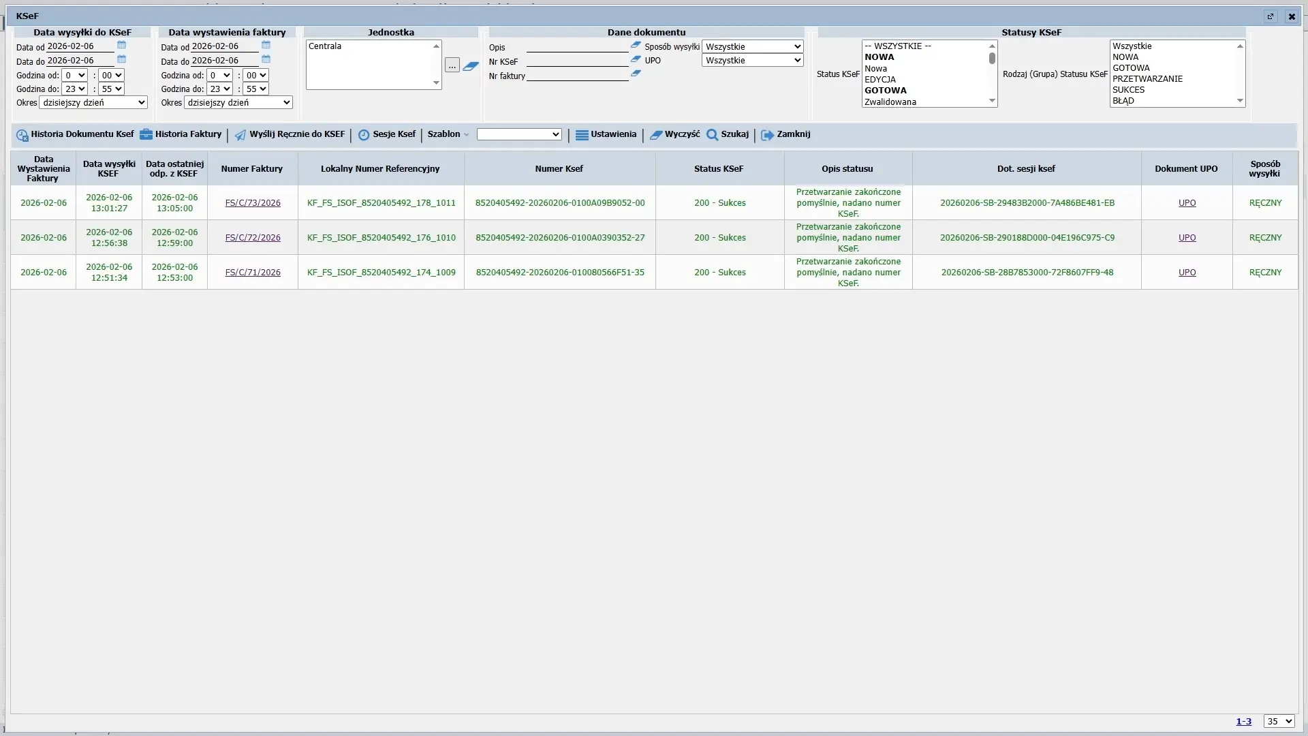The width and height of the screenshot is (1308, 736).
Task: Click the Szukaj magnifier icon
Action: tap(712, 135)
